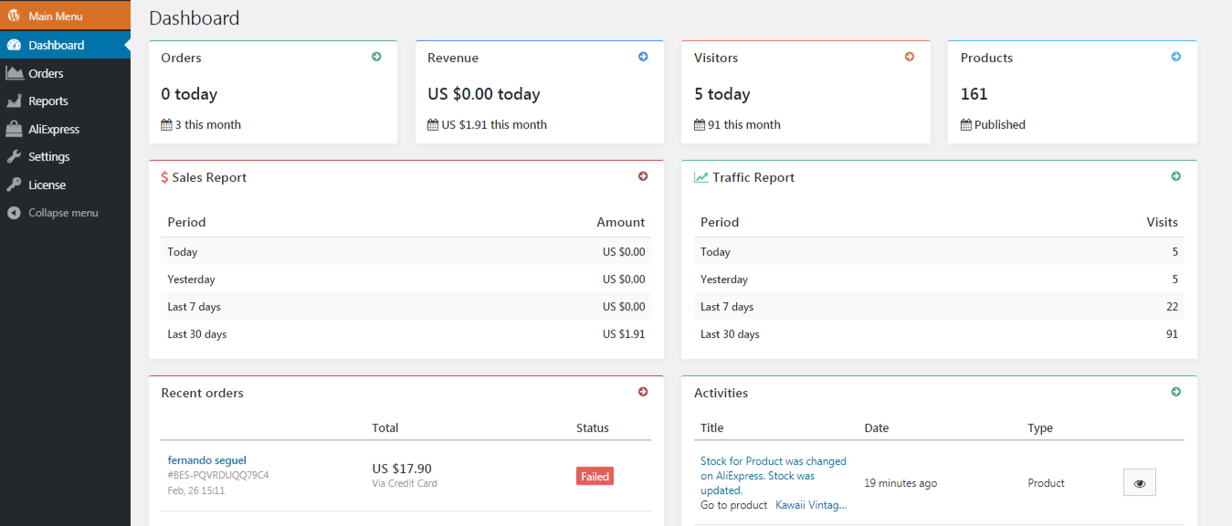Click the Revenue card blue arrow icon

click(643, 57)
